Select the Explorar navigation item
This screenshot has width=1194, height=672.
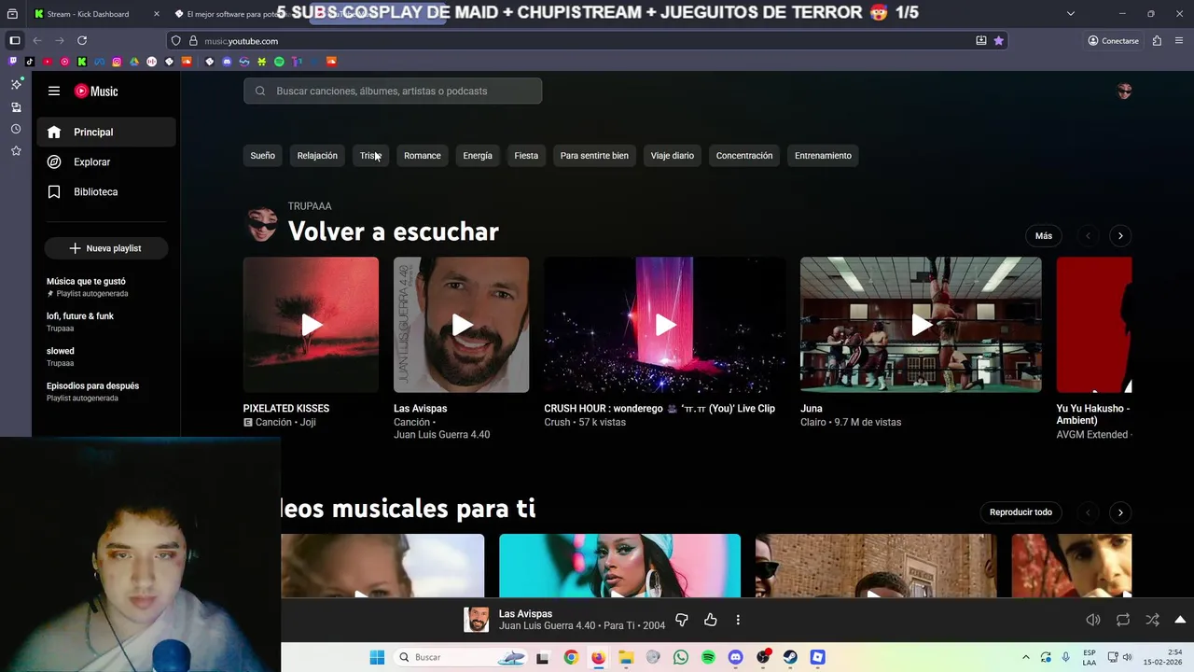[106, 162]
